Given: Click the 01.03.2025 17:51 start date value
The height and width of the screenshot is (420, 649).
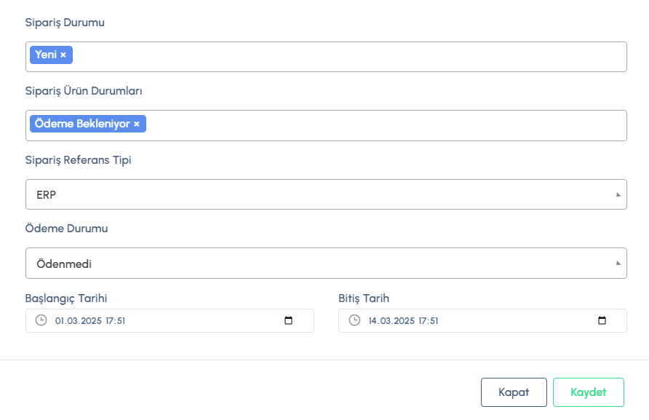Looking at the screenshot, I should pos(90,320).
